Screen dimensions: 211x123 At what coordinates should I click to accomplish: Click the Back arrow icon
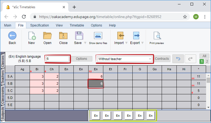12,36
